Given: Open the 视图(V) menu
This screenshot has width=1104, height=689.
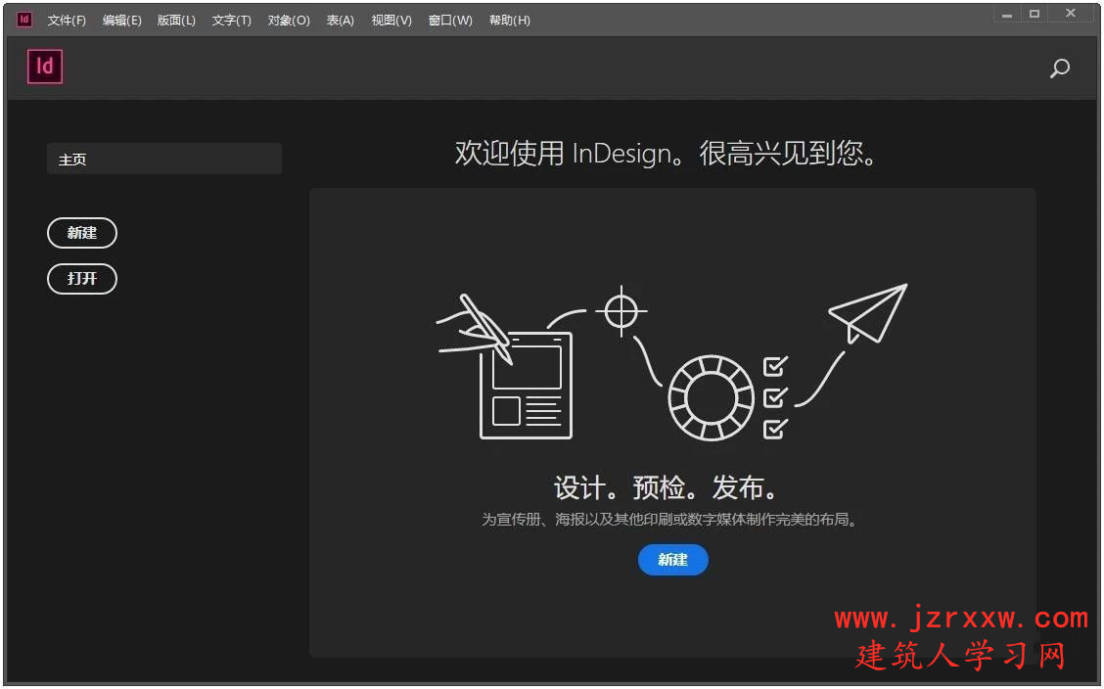Looking at the screenshot, I should [391, 21].
